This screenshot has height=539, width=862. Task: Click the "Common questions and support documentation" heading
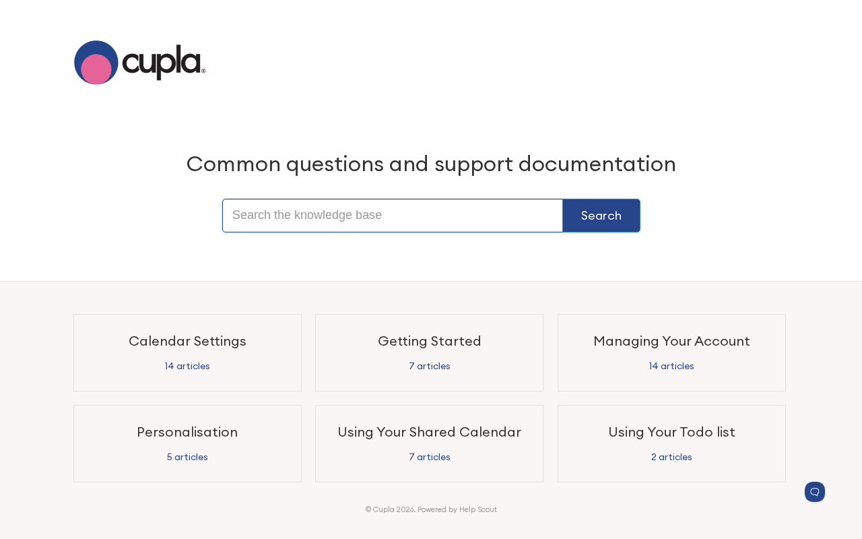431,164
